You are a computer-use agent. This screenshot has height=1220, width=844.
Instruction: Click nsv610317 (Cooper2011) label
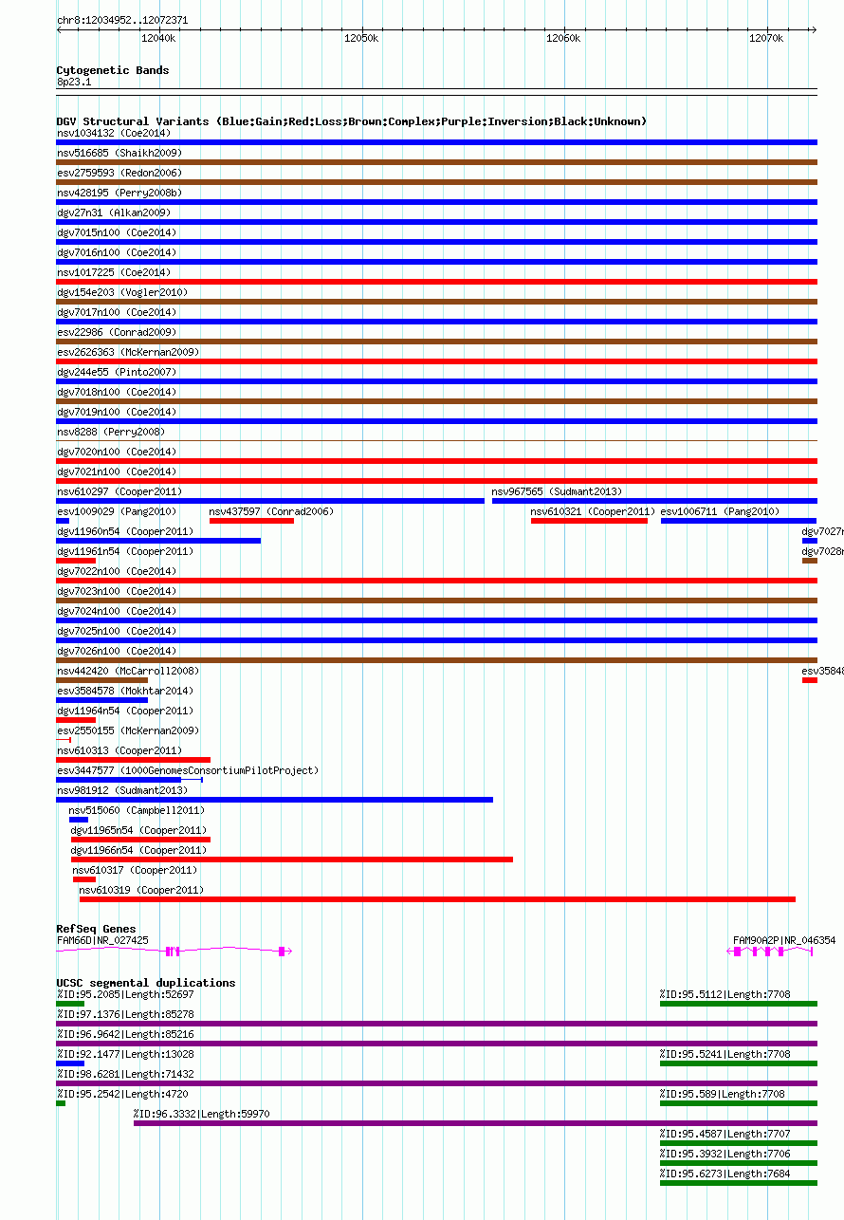pos(135,870)
